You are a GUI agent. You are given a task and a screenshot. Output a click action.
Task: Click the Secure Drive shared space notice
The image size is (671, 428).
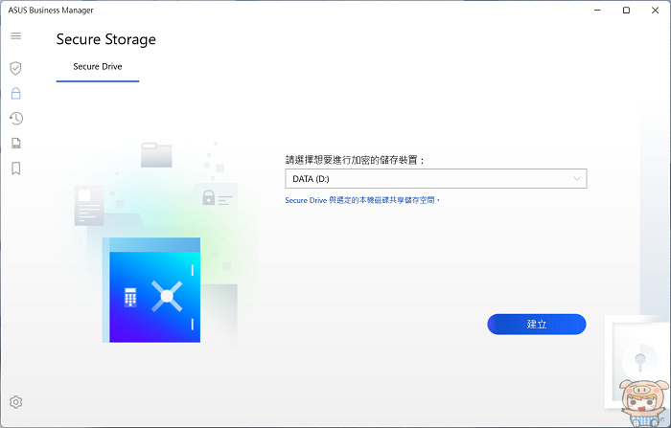pyautogui.click(x=362, y=200)
